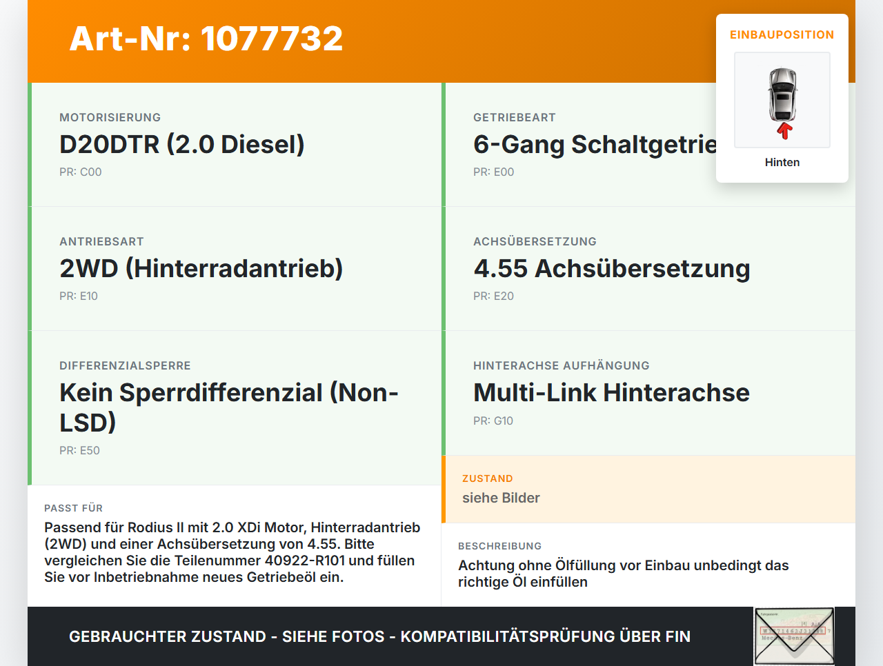Click the HINTERACHSE AUFHÄNGUNG label
The height and width of the screenshot is (666, 883).
coord(562,365)
